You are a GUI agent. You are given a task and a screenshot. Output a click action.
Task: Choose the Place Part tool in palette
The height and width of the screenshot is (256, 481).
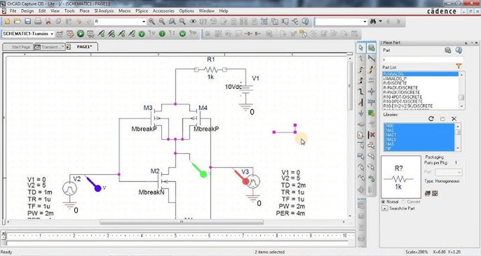(371, 48)
